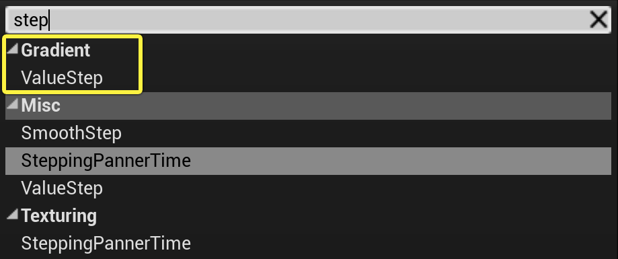Viewport: 618px width, 259px height.
Task: Collapse the Misc category arrow
Action: pyautogui.click(x=13, y=104)
